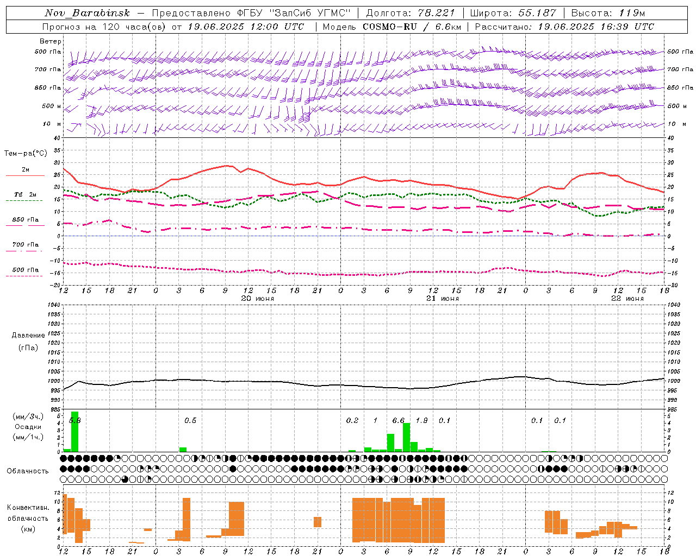
Task: Click the dotted 500 гПа temperature legend entry
Action: tap(26, 270)
